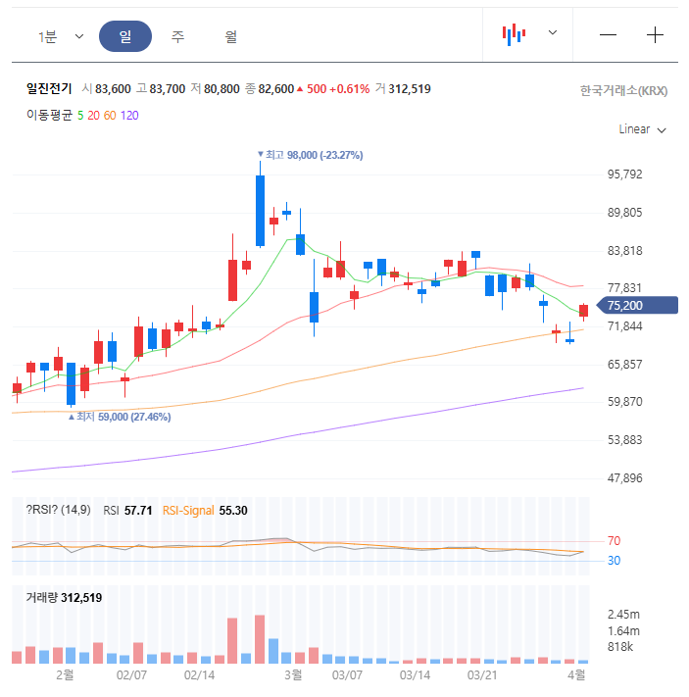The height and width of the screenshot is (697, 689).
Task: Toggle the 60-day moving average line
Action: coord(110,116)
